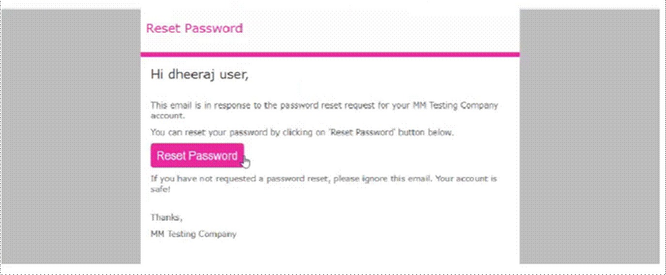666x275 pixels.
Task: Click the word "below." ending the instructions
Action: point(441,132)
